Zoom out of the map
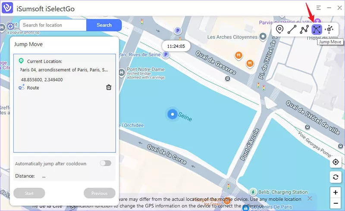Image resolution: width=345 pixels, height=211 pixels. pos(336,203)
